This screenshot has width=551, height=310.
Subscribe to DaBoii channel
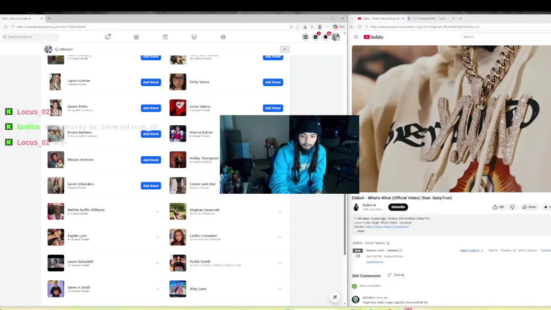click(398, 207)
